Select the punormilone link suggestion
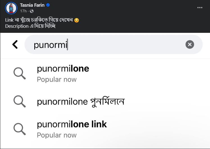The height and width of the screenshot is (149, 210). [x=105, y=129]
